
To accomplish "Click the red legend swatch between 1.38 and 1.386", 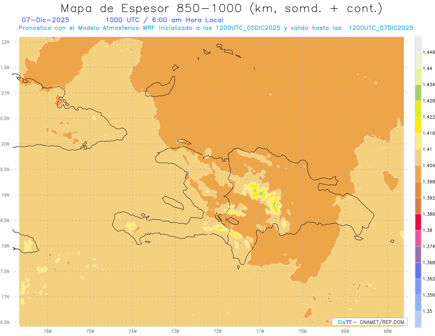I will coord(418,222).
